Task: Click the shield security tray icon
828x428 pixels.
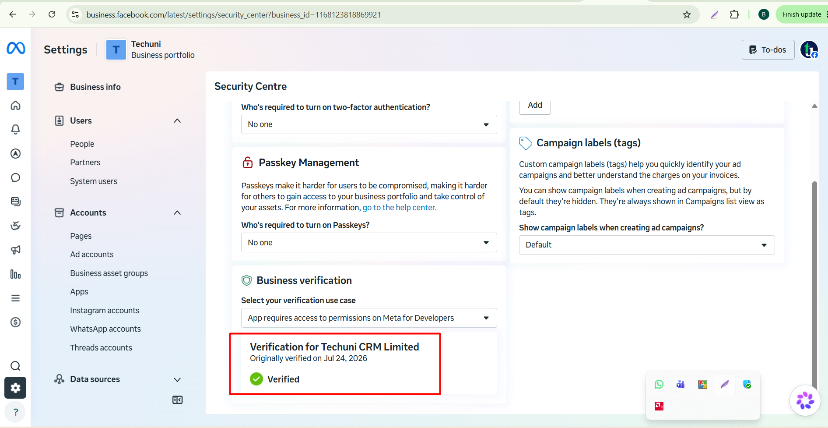Action: pyautogui.click(x=747, y=384)
